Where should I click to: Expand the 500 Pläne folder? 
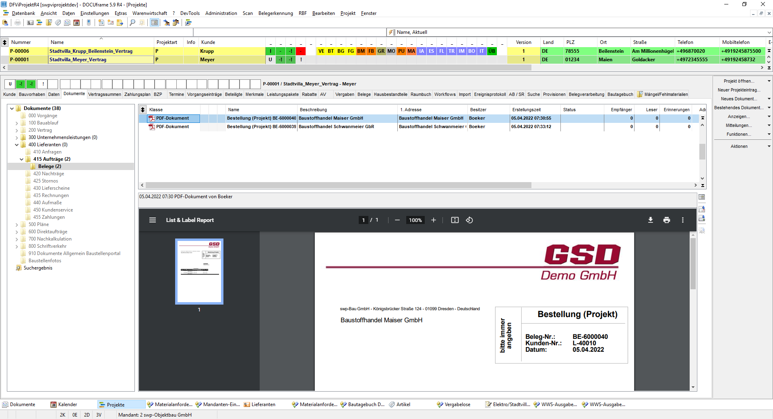tap(17, 224)
